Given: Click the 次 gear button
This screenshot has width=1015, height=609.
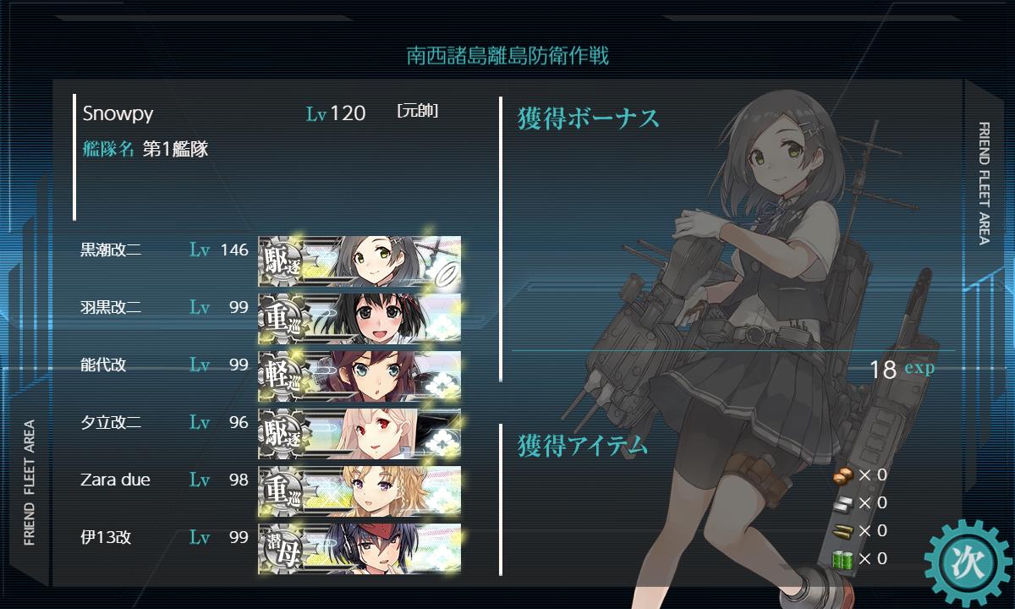Looking at the screenshot, I should click(x=967, y=562).
